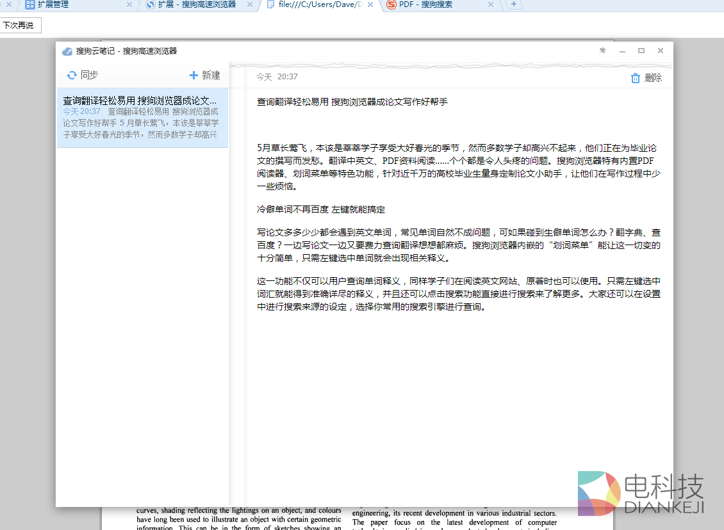Click the 删除 text label

point(653,78)
